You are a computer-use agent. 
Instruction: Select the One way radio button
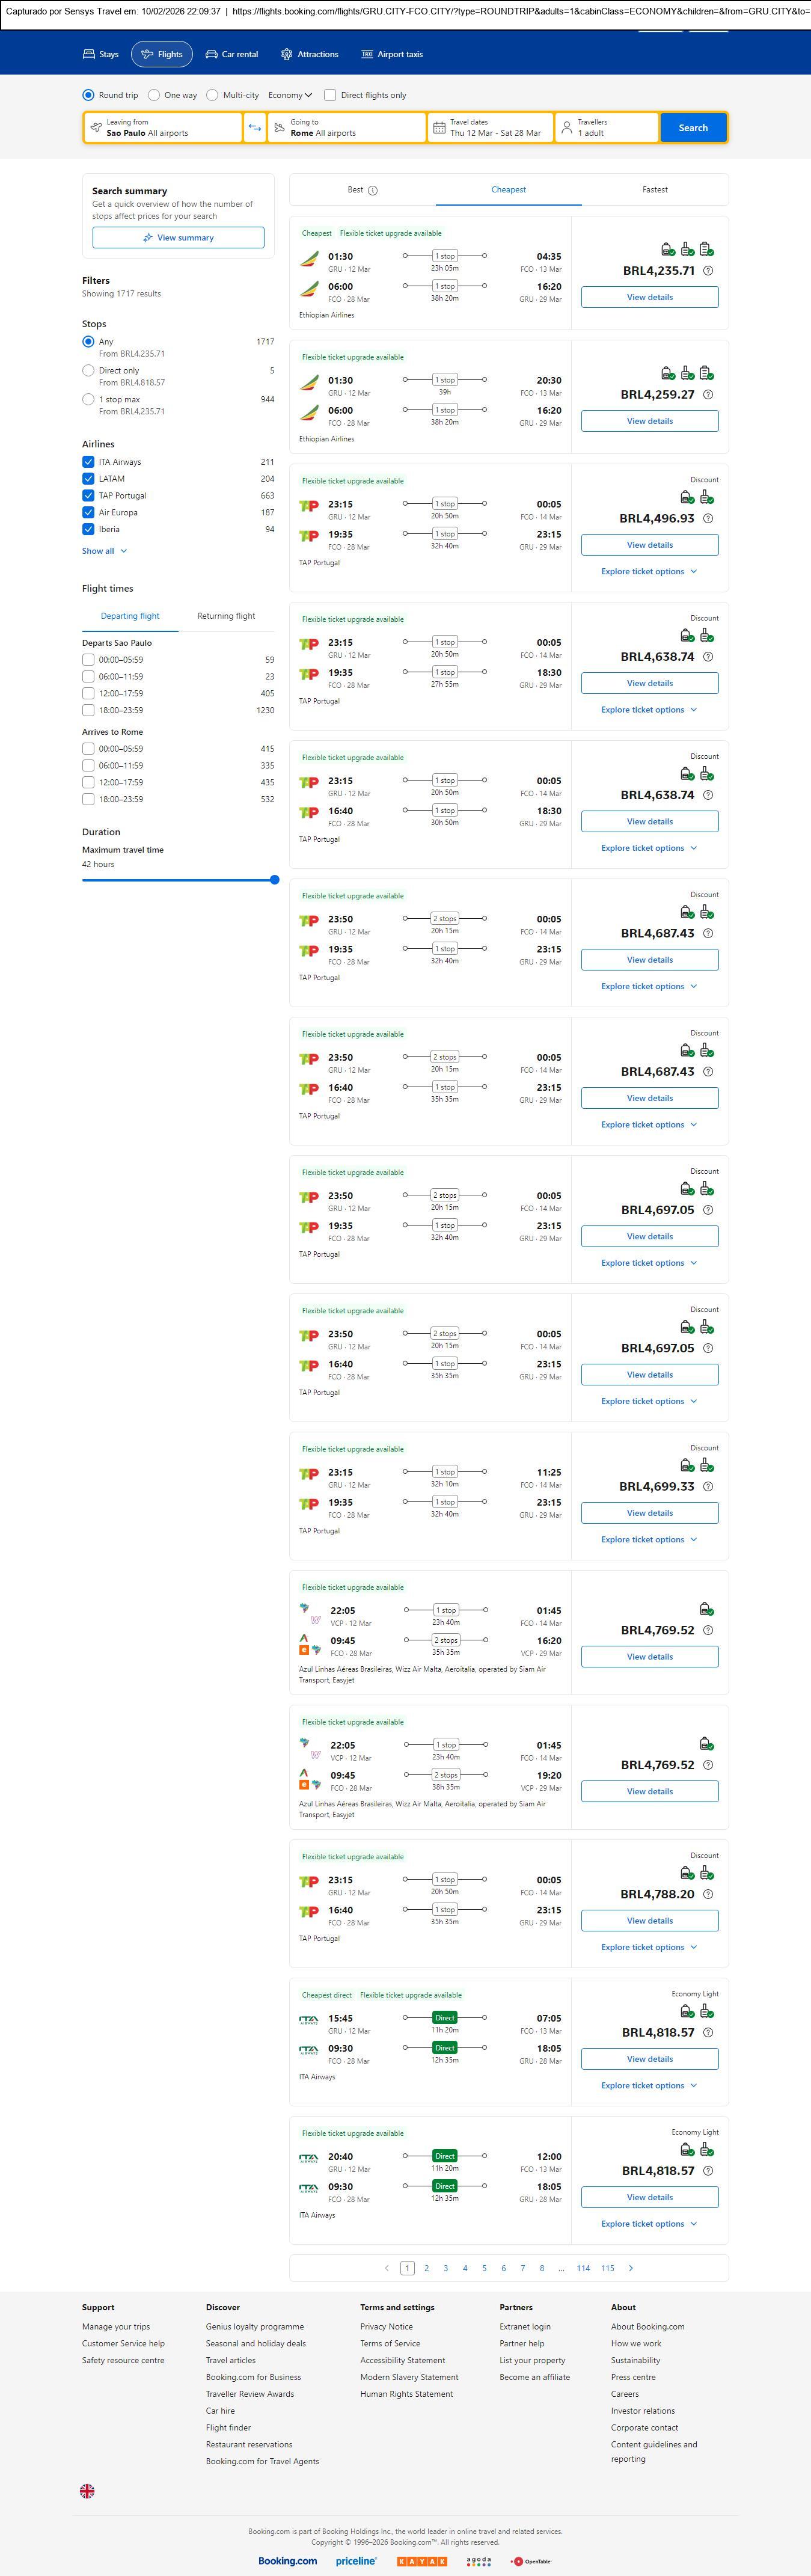[x=154, y=95]
